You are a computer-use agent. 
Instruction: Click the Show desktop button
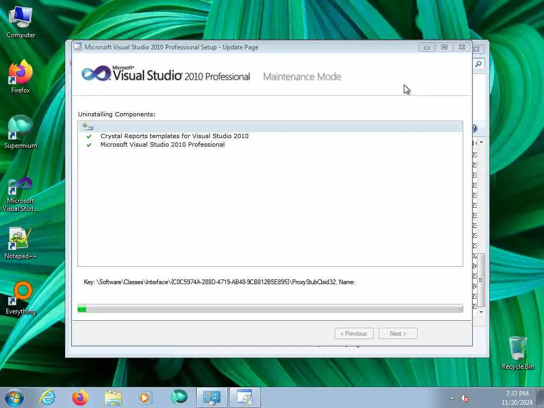[x=540, y=397]
